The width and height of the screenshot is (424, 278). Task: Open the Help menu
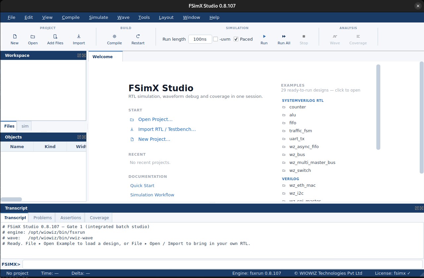pos(214,17)
